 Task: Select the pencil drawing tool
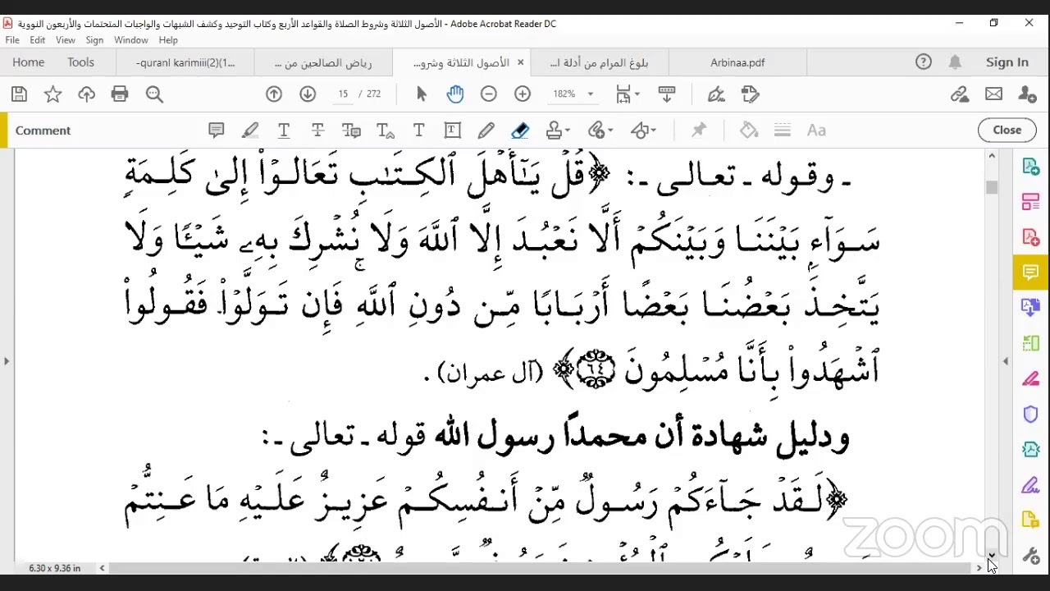486,130
